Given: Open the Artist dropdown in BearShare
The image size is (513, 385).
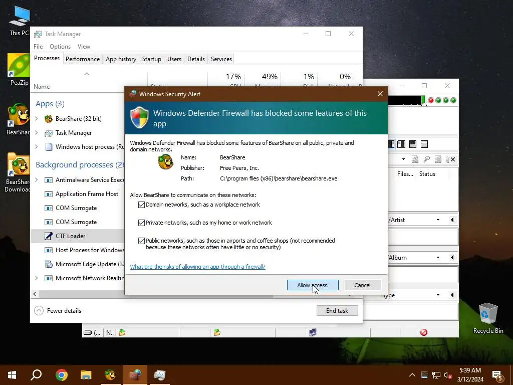Looking at the screenshot, I should pos(438,220).
